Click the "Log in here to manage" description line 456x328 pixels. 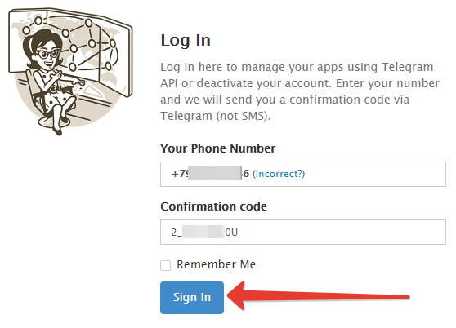[x=297, y=67]
